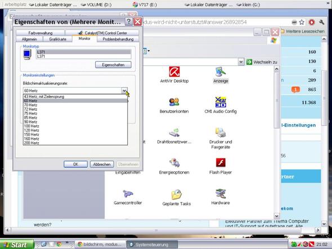Viewport: 332px width, 249px height.
Task: Open Drucker und Faxgeräte icon
Action: 221,138
